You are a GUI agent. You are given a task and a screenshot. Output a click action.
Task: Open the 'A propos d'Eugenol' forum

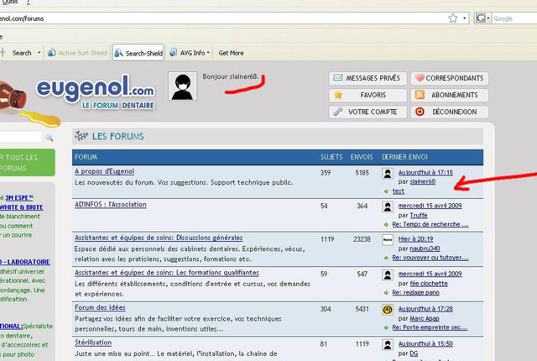[x=106, y=171]
